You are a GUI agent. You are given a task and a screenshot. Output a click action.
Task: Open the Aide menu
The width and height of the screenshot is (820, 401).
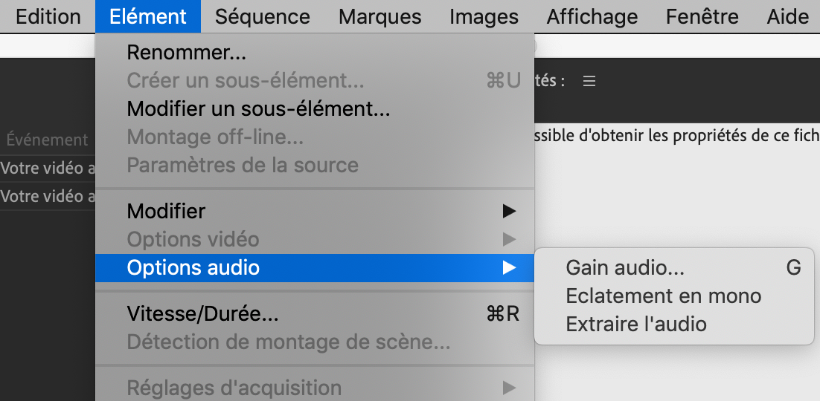point(788,16)
